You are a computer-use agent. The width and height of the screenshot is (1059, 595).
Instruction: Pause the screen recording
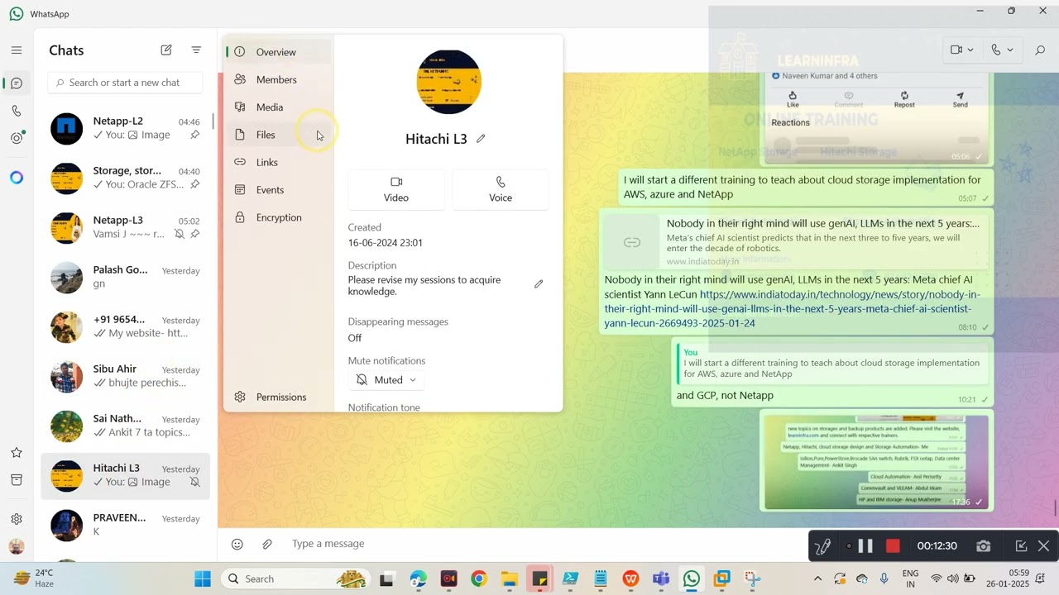click(x=865, y=546)
